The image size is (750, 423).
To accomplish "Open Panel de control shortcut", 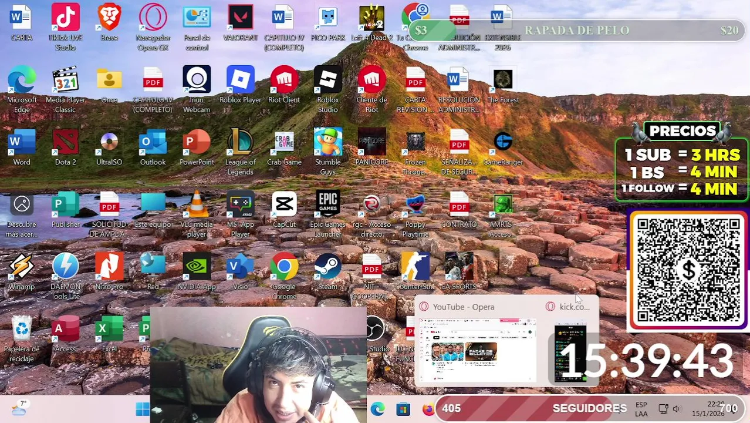I will (197, 27).
